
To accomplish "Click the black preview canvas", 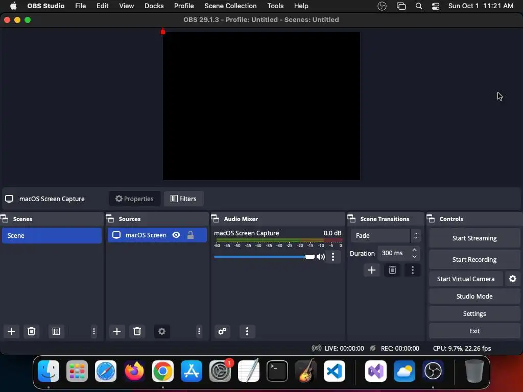I will click(x=261, y=106).
